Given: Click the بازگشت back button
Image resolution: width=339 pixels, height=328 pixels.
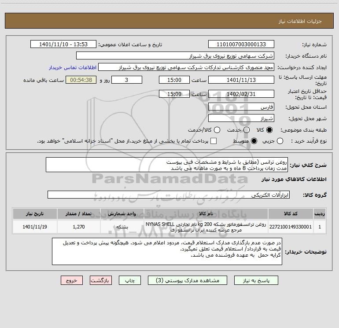Looking at the screenshot, I should [101, 280].
